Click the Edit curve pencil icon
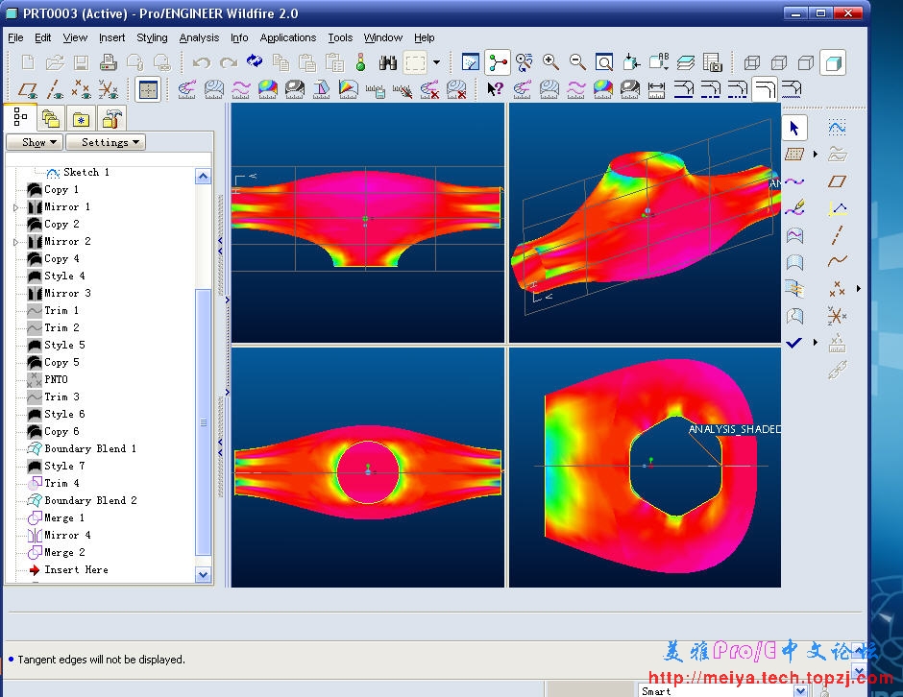 coord(794,207)
